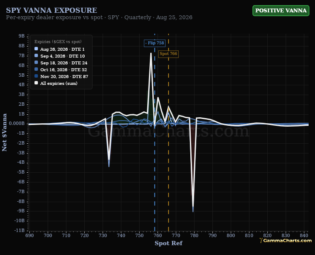Viewport: 315px width, 255px height.
Task: Toggle the Sep 4, 2026 DTE 10 series
Action: click(60, 56)
